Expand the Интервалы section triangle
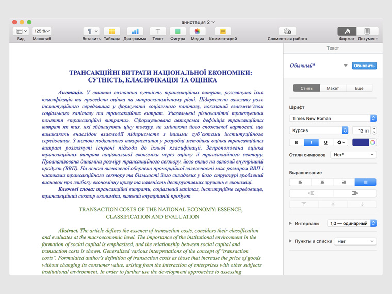 tap(291, 224)
